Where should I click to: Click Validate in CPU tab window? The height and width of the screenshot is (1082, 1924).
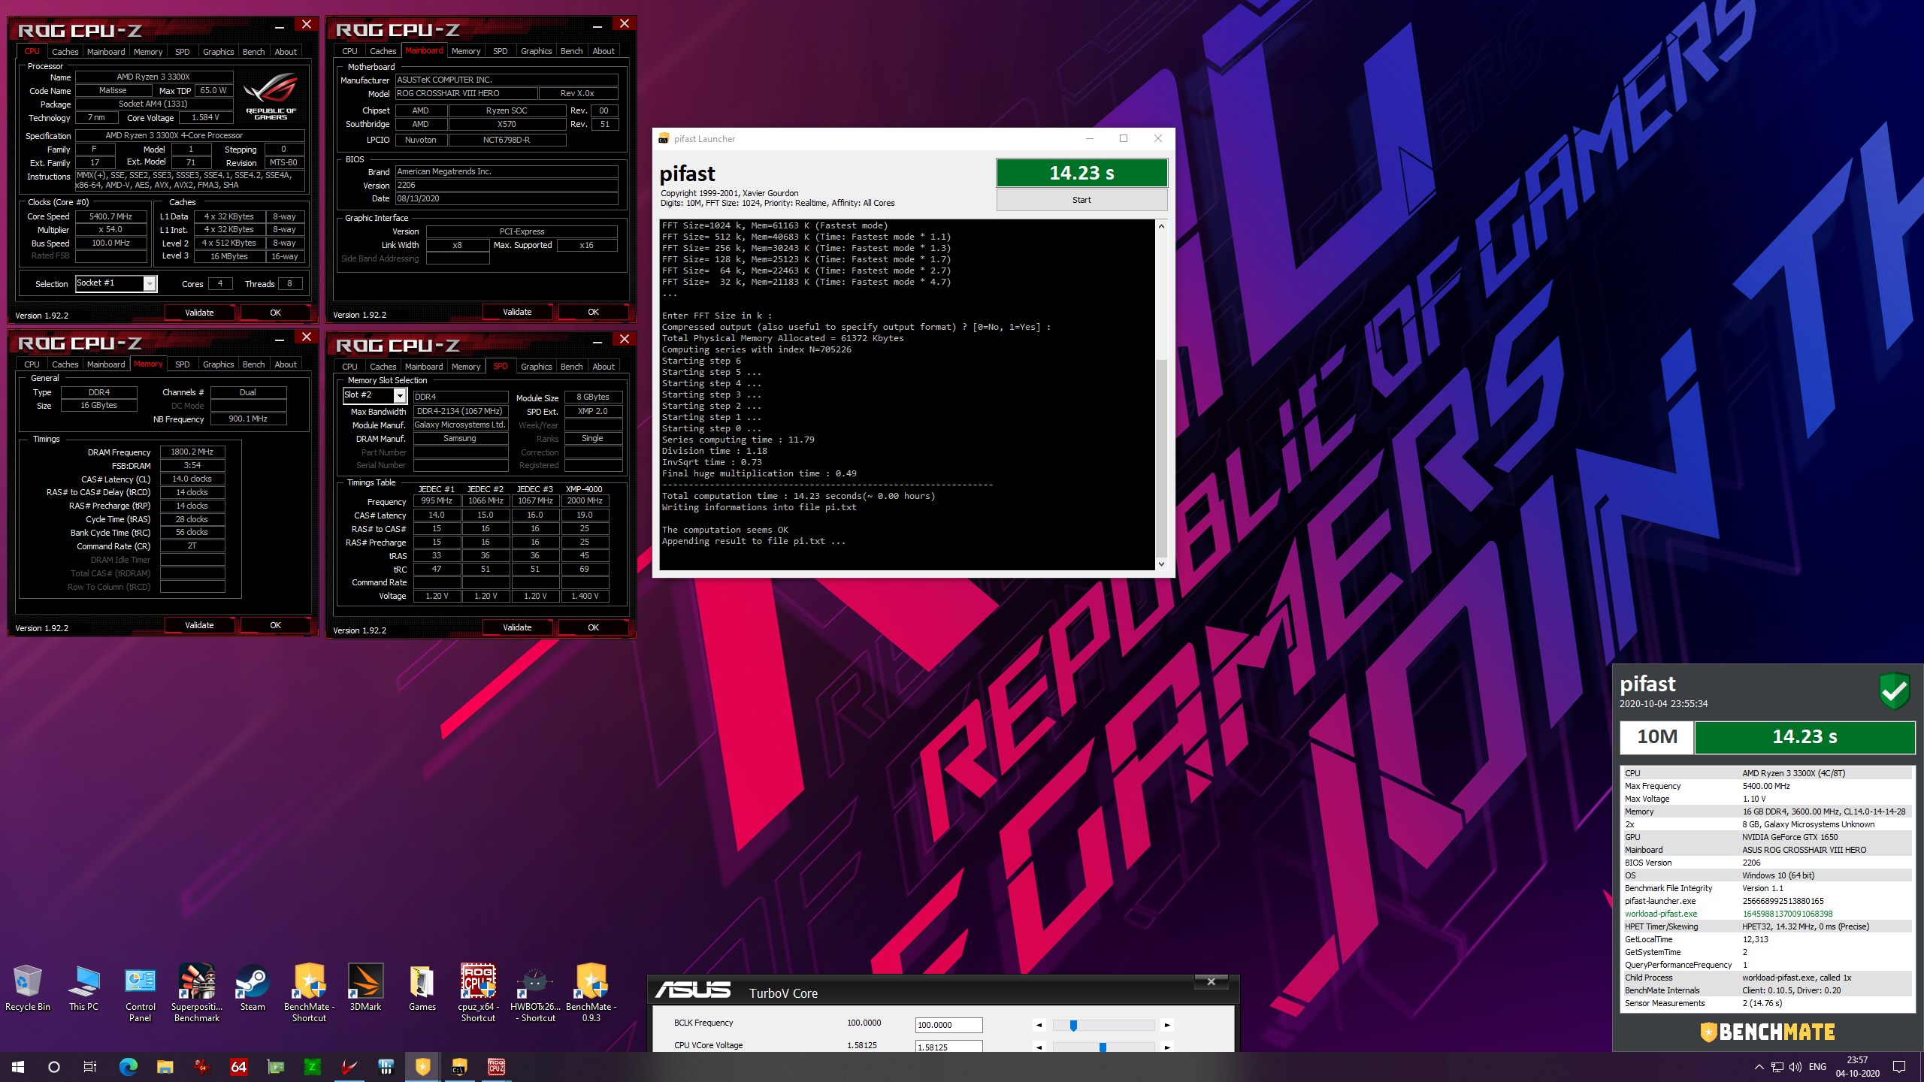pos(199,313)
